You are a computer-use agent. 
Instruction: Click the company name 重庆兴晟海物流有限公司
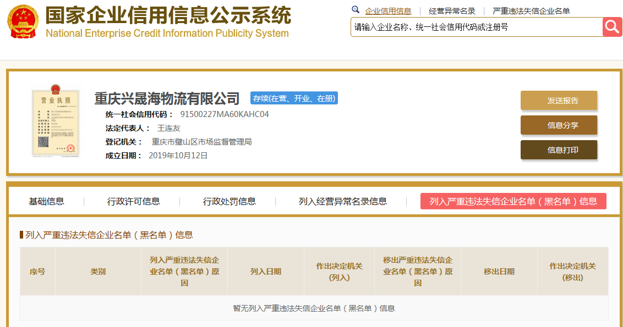pyautogui.click(x=167, y=98)
